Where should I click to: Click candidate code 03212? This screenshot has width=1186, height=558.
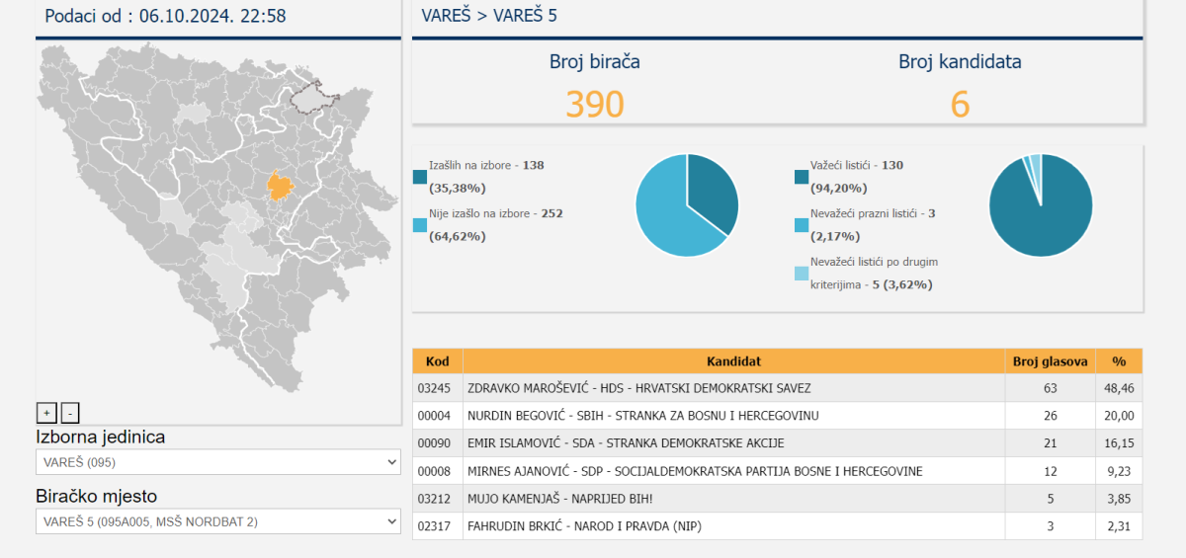tap(434, 499)
